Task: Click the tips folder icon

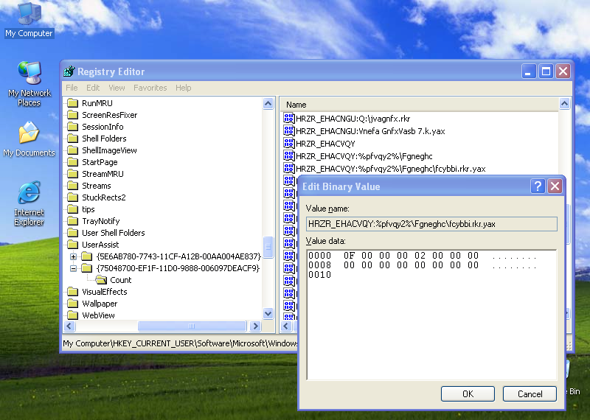Action: pos(72,209)
